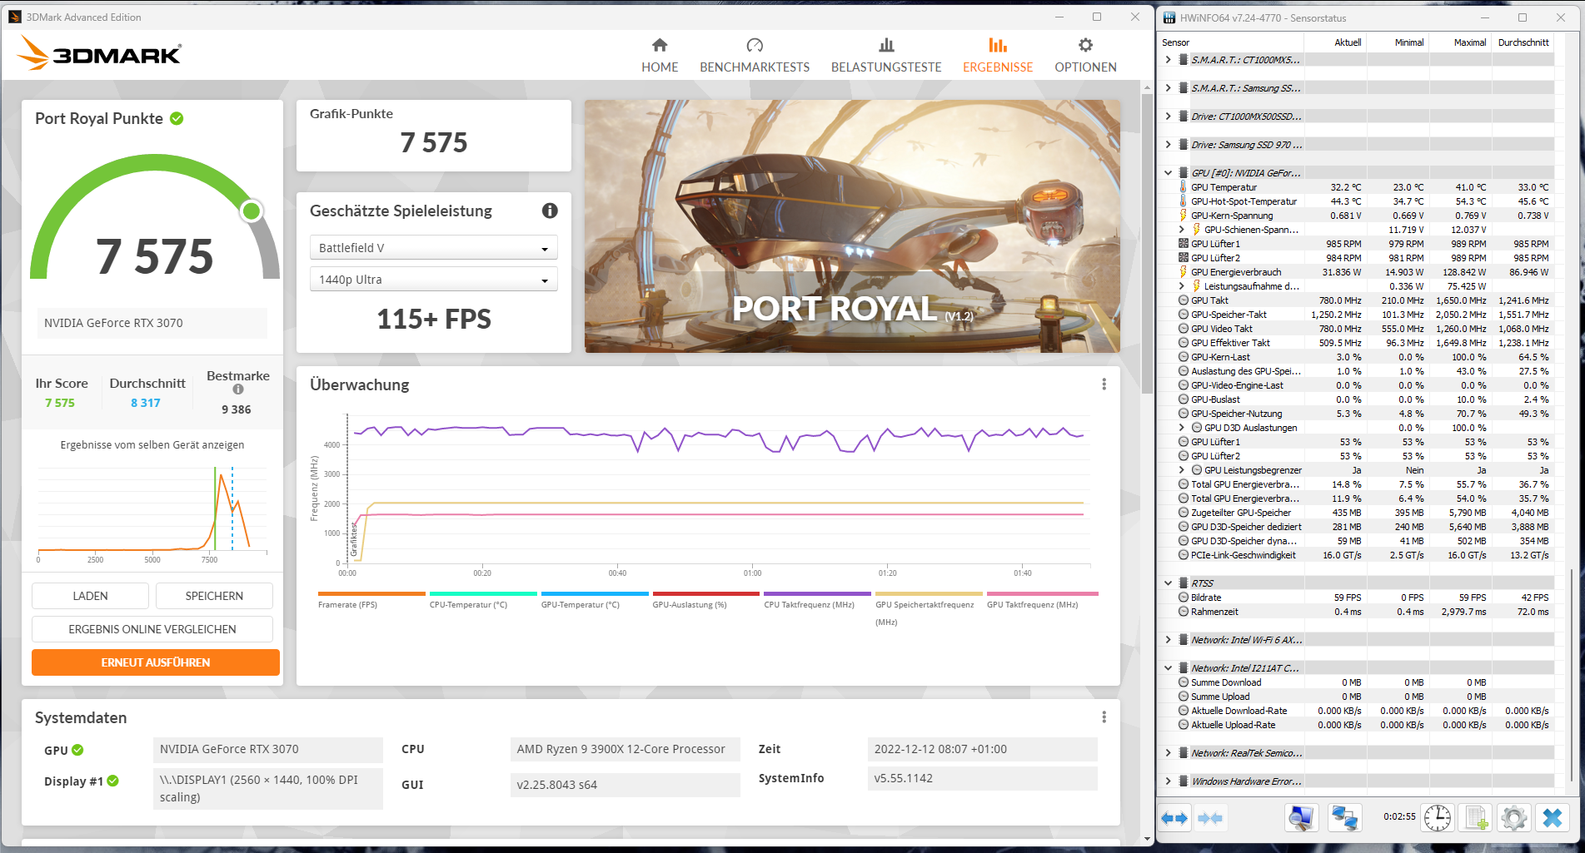This screenshot has width=1585, height=853.
Task: Click the GPU Energieverbrauch lightning icon
Action: [x=1183, y=272]
